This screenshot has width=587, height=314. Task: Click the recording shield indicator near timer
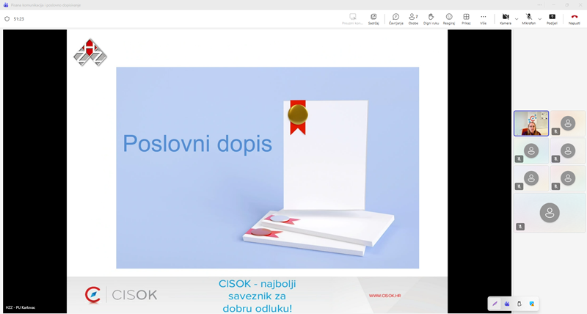(x=7, y=19)
